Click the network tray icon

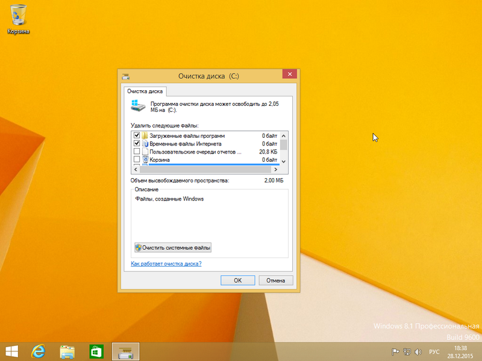407,351
